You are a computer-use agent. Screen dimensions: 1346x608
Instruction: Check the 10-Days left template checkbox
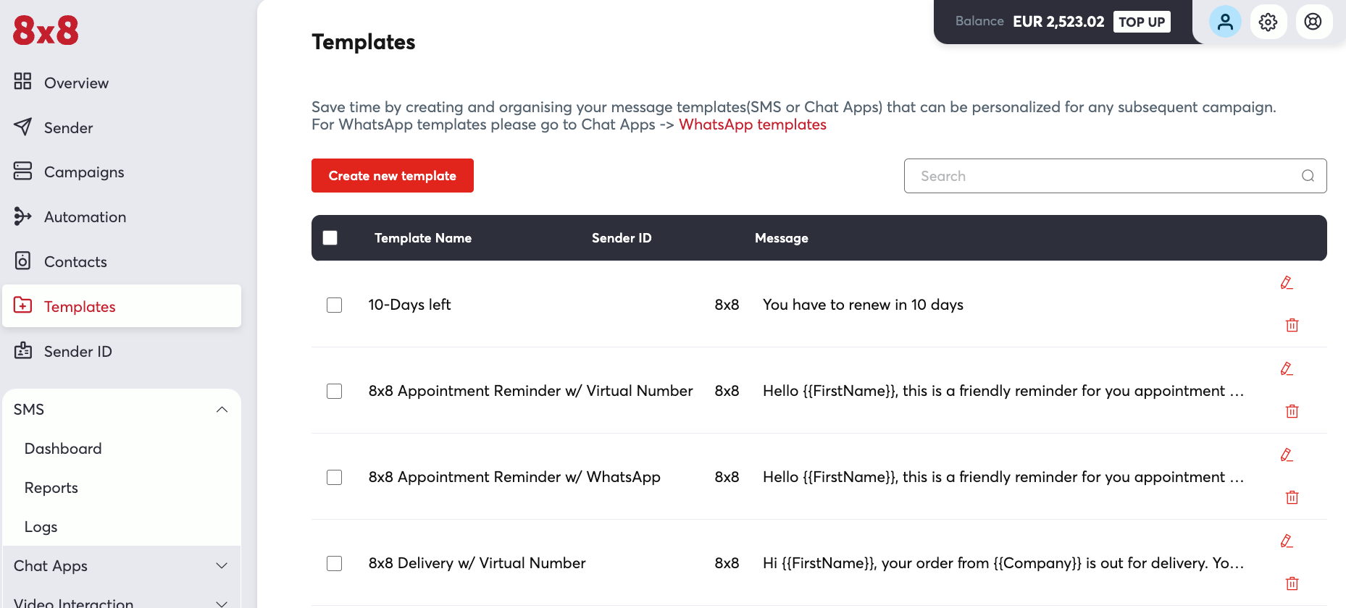coord(334,305)
